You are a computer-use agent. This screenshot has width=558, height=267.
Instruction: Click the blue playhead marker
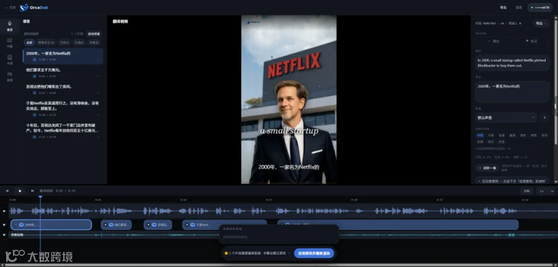pyautogui.click(x=40, y=197)
